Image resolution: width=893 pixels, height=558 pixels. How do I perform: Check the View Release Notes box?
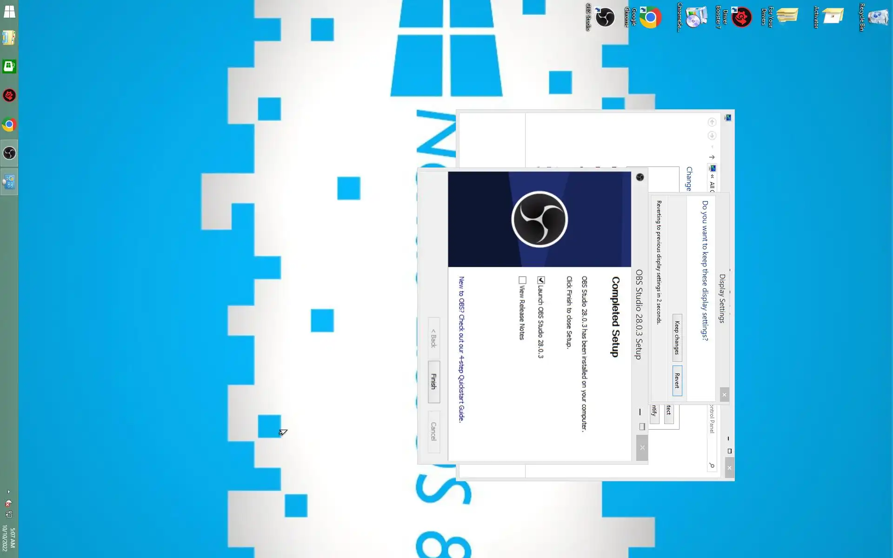522,280
